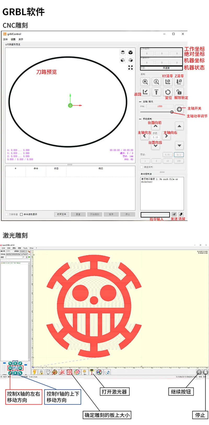Screen dimensions: 209x425
Task: Enable the toolpath check (刀路检查) checkbox
Action: coord(7,214)
